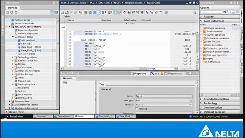Expand the PLC tags folder

[13, 64]
